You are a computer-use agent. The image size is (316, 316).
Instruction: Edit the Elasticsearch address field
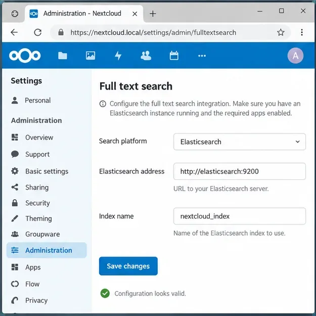tap(240, 171)
